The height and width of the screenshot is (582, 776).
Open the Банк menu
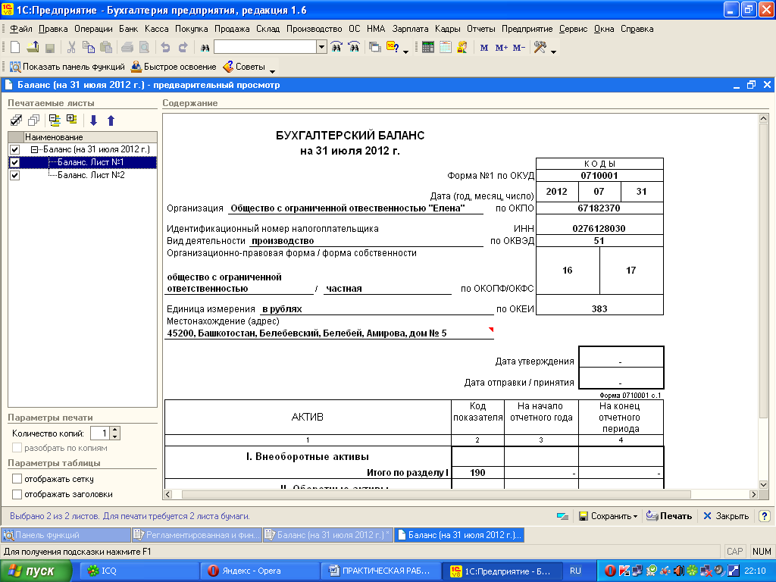128,29
